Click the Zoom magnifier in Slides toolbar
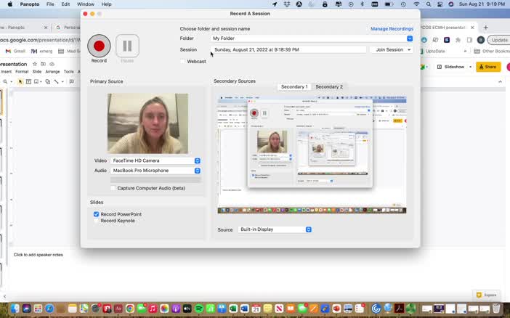Screen dimensions: 510x318 point(7,81)
